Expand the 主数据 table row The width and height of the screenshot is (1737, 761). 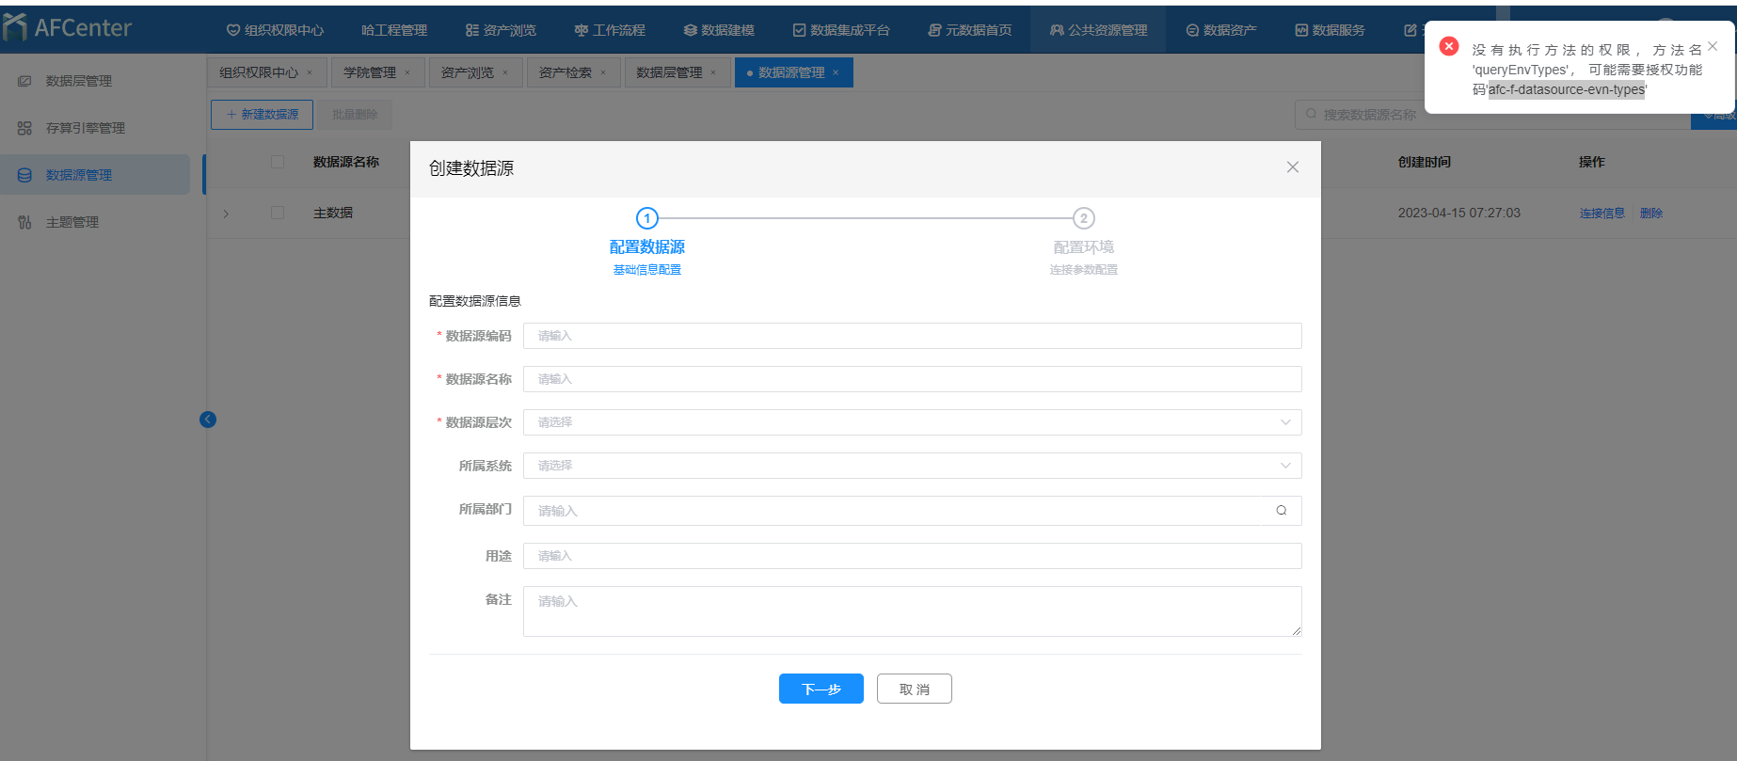(226, 214)
